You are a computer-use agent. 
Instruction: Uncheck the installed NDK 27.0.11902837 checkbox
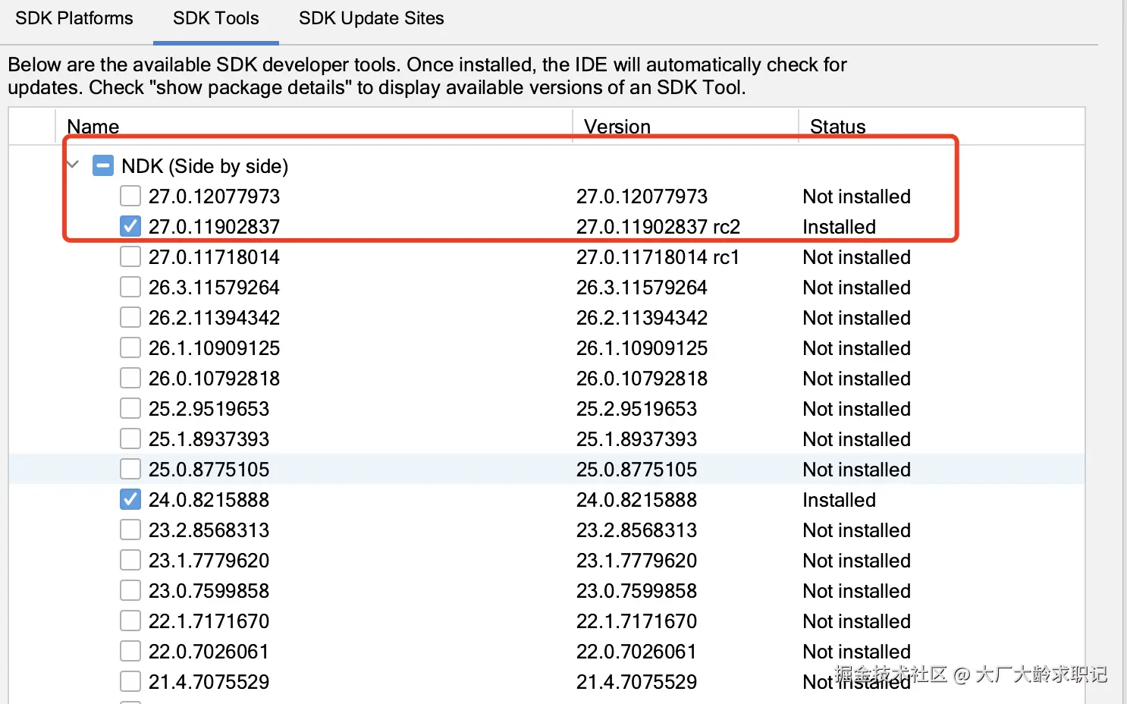[130, 226]
